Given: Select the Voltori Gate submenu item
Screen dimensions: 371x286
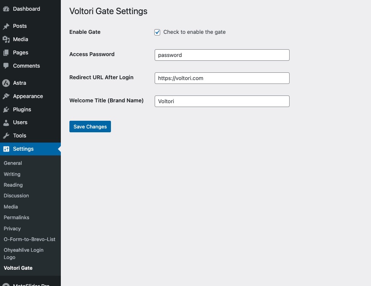Looking at the screenshot, I should (x=18, y=268).
